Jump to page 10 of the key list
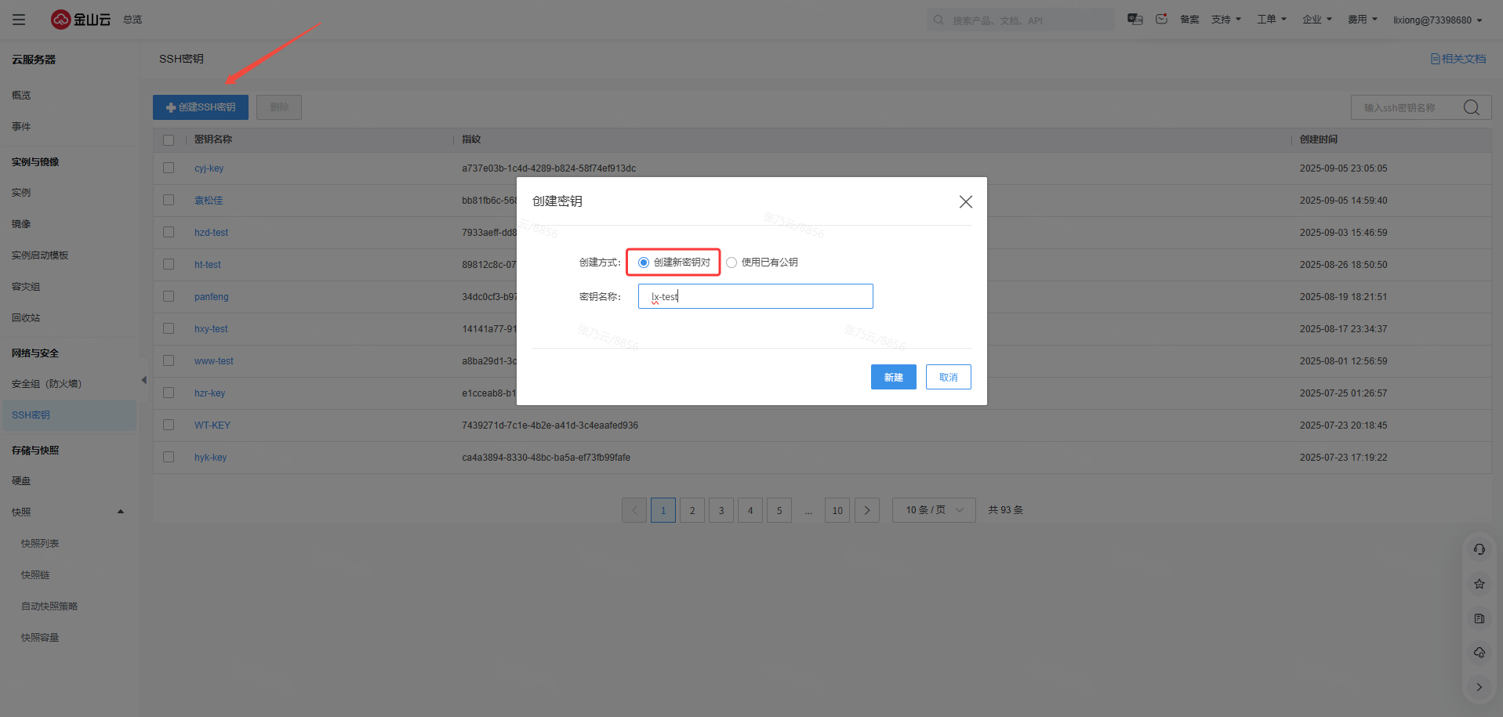 click(837, 510)
